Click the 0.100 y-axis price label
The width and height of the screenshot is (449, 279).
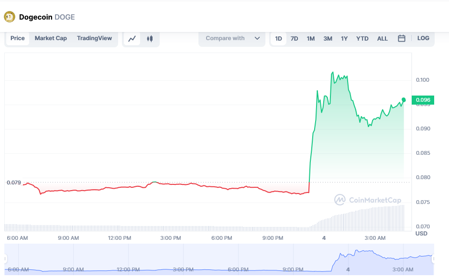click(423, 80)
